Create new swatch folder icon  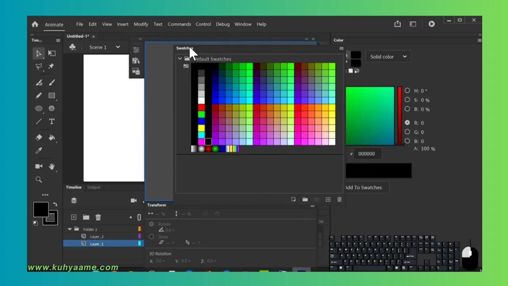(305, 199)
